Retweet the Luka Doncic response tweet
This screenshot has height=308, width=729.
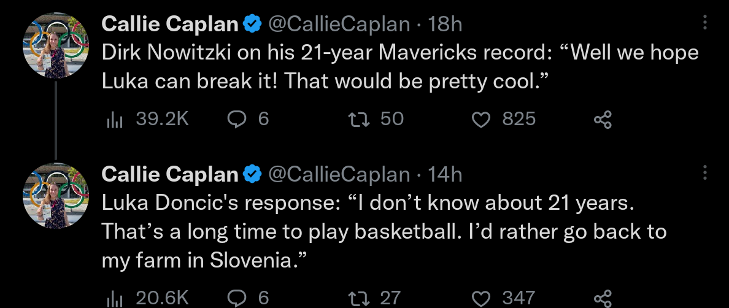[x=357, y=298]
